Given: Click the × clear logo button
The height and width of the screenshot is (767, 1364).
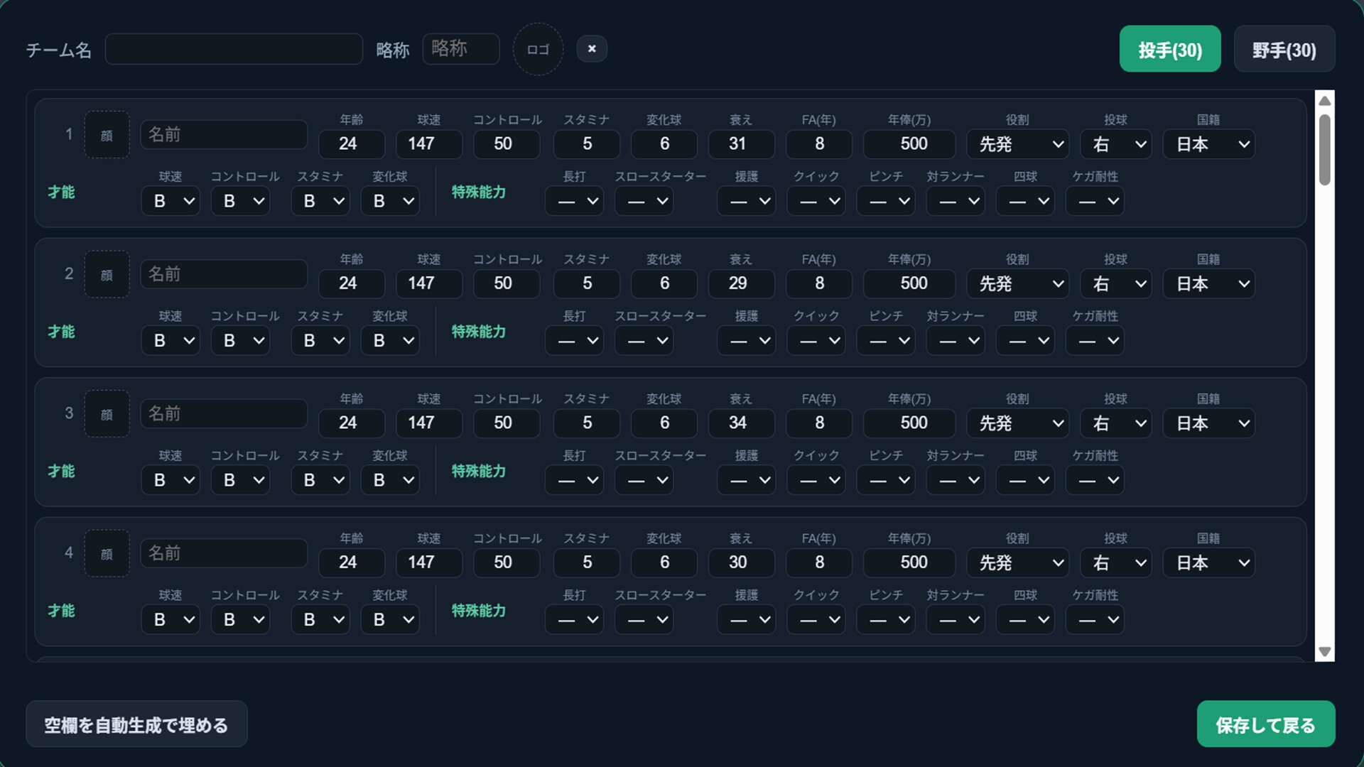Looking at the screenshot, I should [592, 49].
